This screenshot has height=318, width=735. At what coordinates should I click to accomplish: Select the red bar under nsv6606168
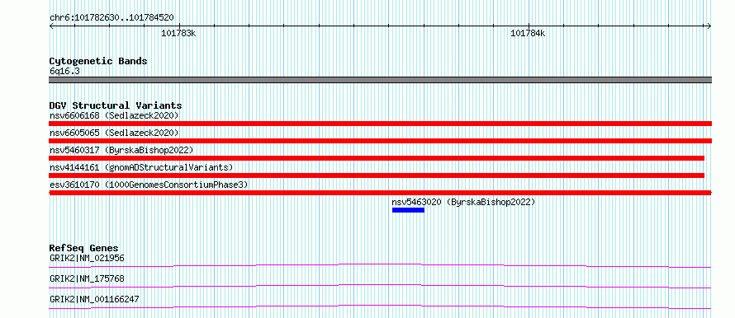(380, 124)
